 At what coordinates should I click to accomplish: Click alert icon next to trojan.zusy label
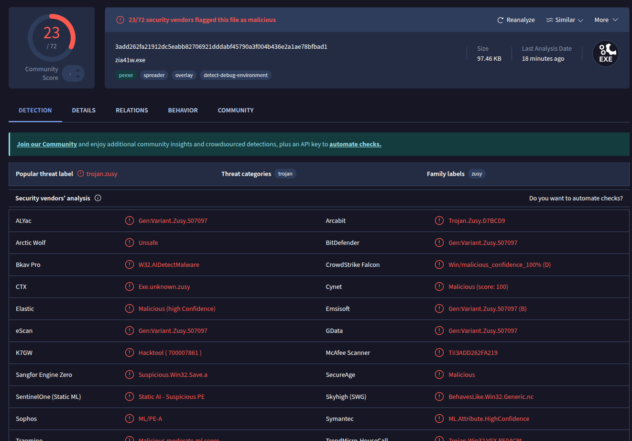(81, 174)
